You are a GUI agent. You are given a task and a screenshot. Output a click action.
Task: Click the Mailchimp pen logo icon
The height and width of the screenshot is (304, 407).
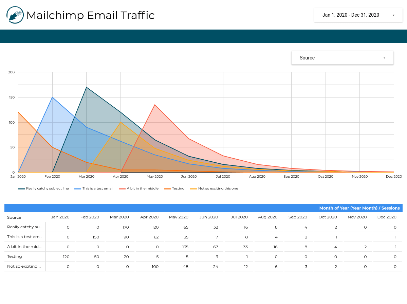point(14,15)
